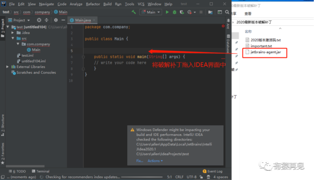Open the Terminal tool window
This screenshot has width=315, height=180.
tap(41, 171)
